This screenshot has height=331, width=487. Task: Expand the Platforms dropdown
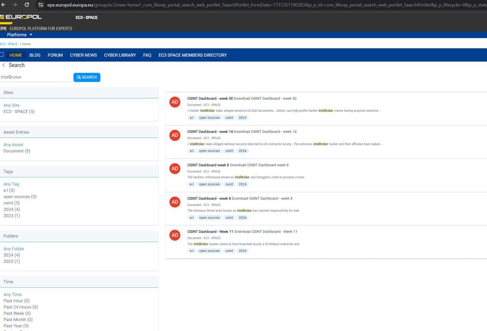tap(19, 35)
